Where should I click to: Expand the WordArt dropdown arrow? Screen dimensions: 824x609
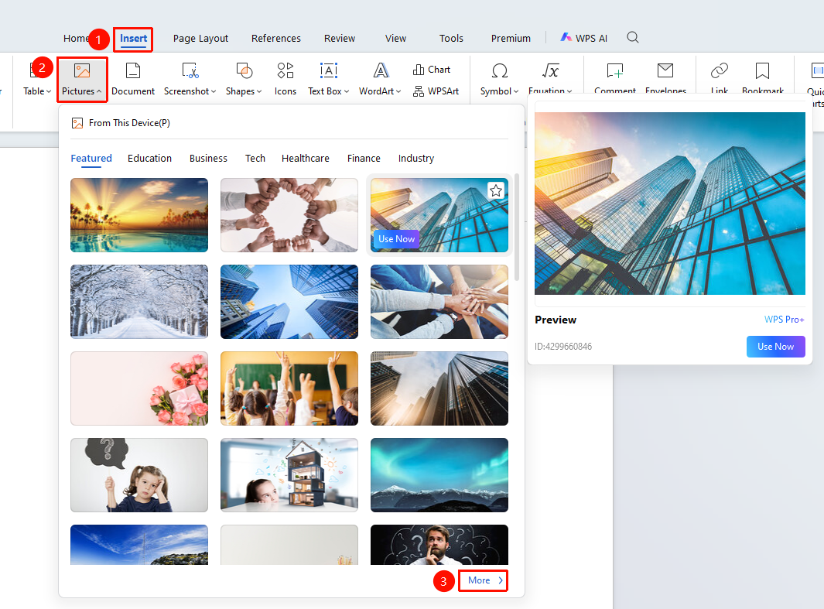coord(398,91)
